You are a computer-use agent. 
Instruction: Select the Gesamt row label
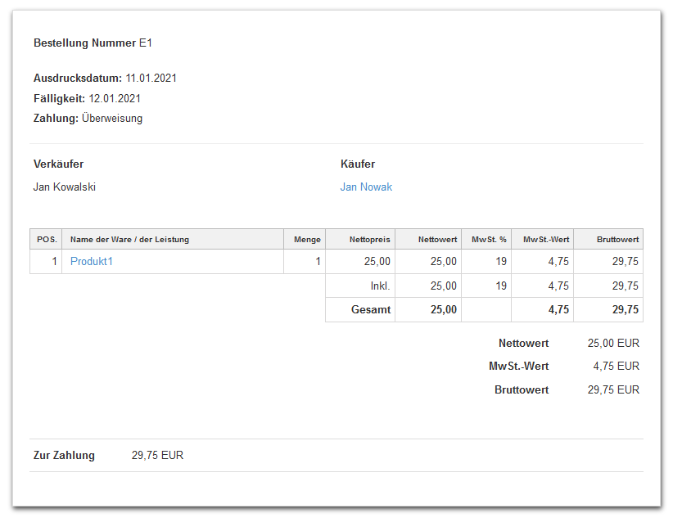[371, 310]
